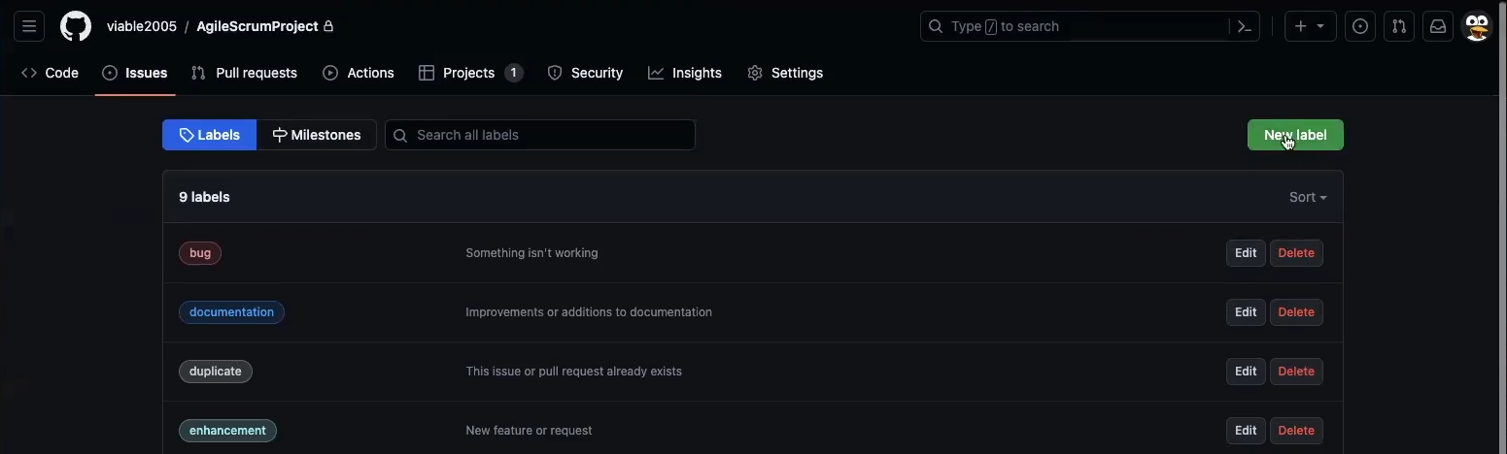
Task: Expand the create new plus dropdown
Action: pos(1310,26)
